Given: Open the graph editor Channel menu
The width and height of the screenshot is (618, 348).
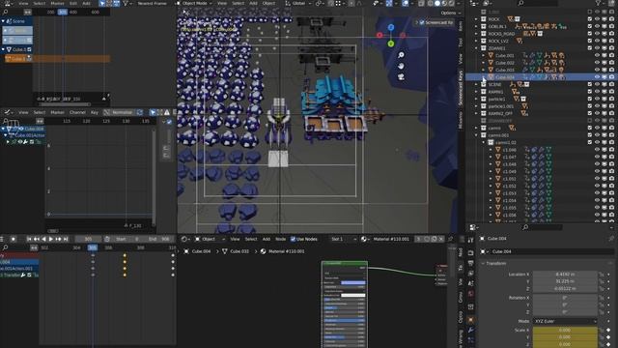Looking at the screenshot, I should [77, 112].
